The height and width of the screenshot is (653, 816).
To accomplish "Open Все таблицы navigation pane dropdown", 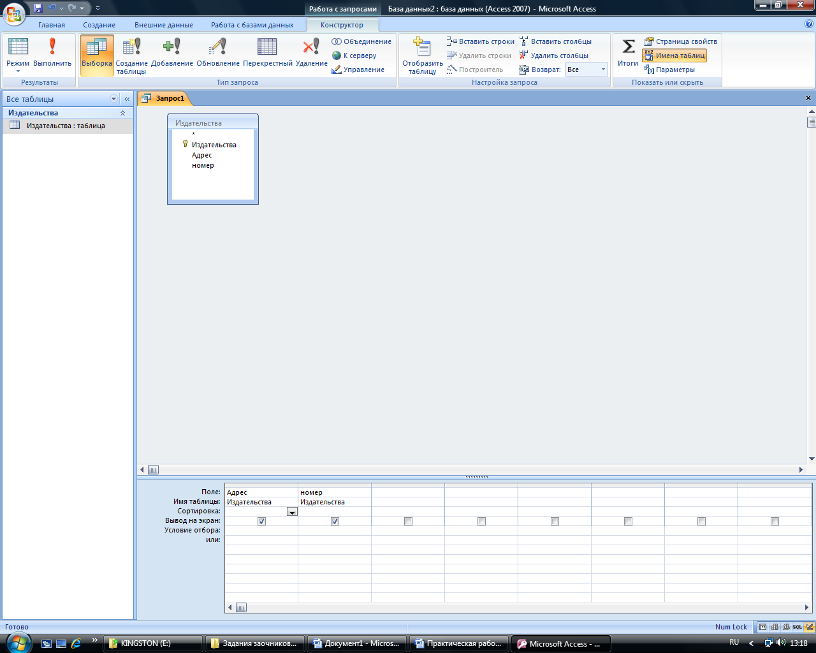I will click(x=114, y=99).
